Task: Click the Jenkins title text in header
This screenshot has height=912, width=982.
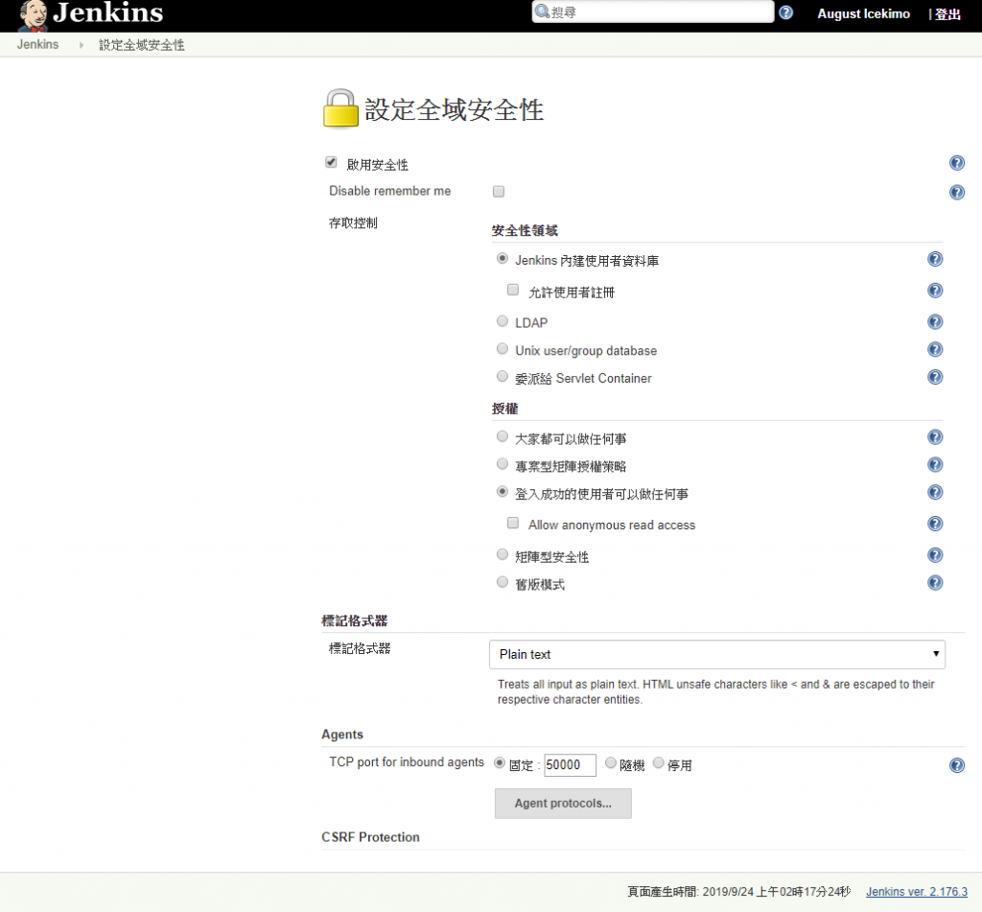Action: pos(107,12)
